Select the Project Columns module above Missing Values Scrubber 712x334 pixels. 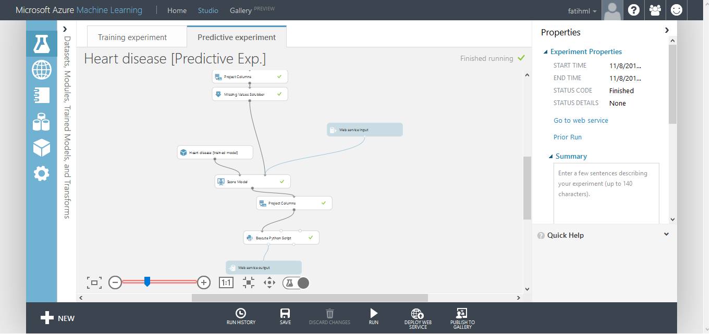click(250, 76)
